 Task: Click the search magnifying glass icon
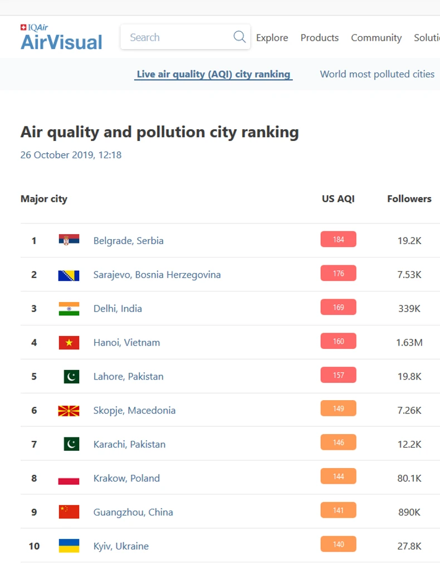click(239, 37)
